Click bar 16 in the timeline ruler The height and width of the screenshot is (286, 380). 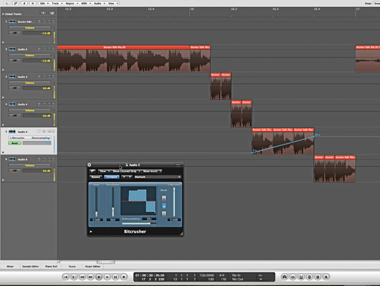click(192, 9)
